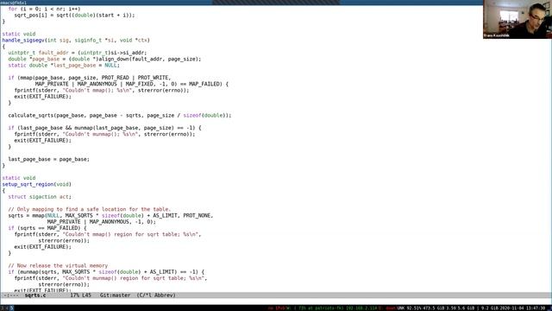Click 'struct sigaction act;' declaration

pos(40,197)
